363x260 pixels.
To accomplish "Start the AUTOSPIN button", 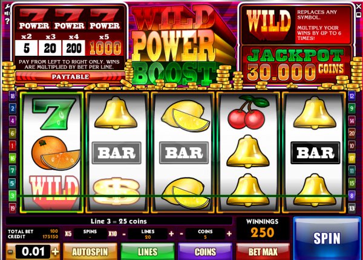I will 90,252.
